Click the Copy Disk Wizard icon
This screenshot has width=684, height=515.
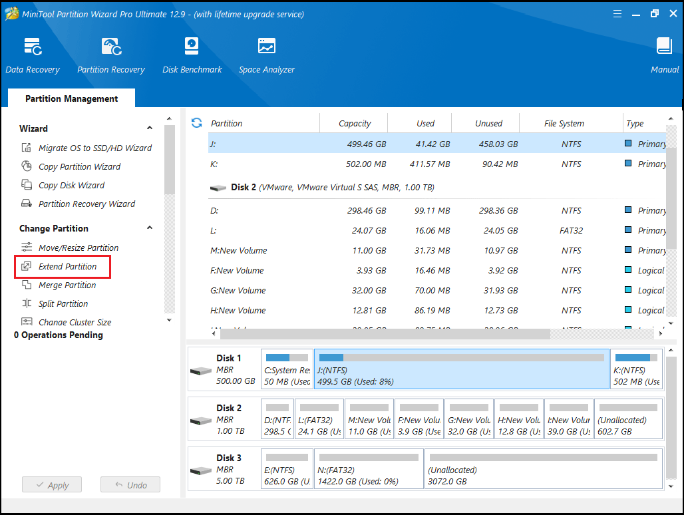pos(27,185)
